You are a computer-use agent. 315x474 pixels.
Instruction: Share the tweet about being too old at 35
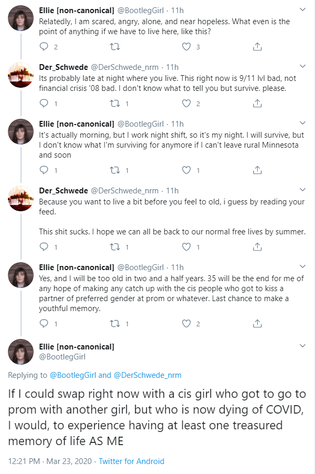tap(257, 324)
